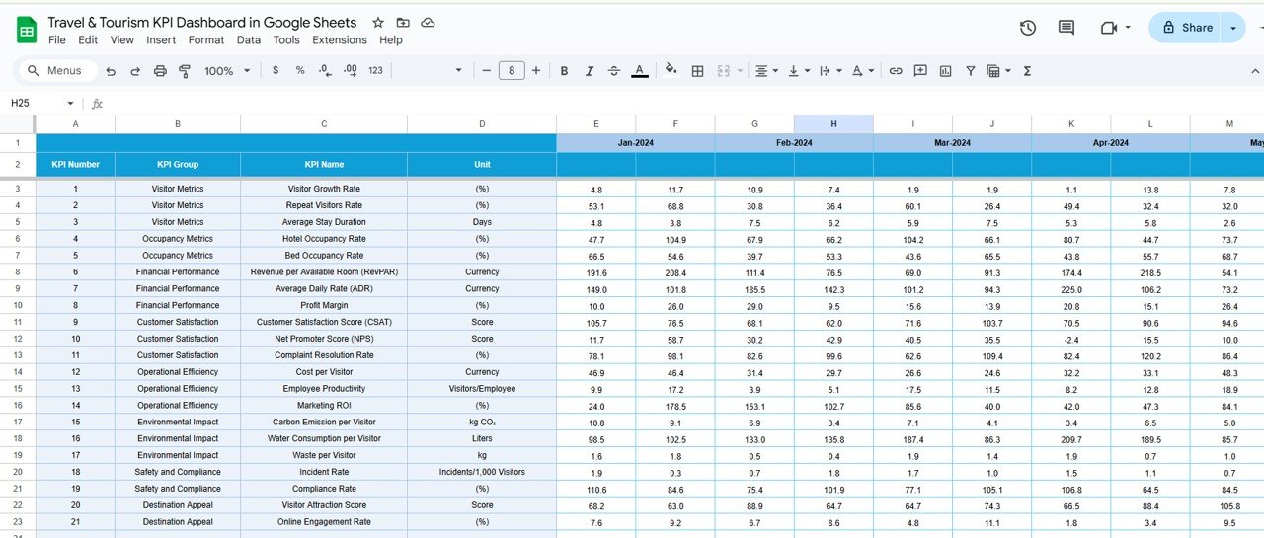
Task: Open the table views dropdown
Action: [998, 71]
